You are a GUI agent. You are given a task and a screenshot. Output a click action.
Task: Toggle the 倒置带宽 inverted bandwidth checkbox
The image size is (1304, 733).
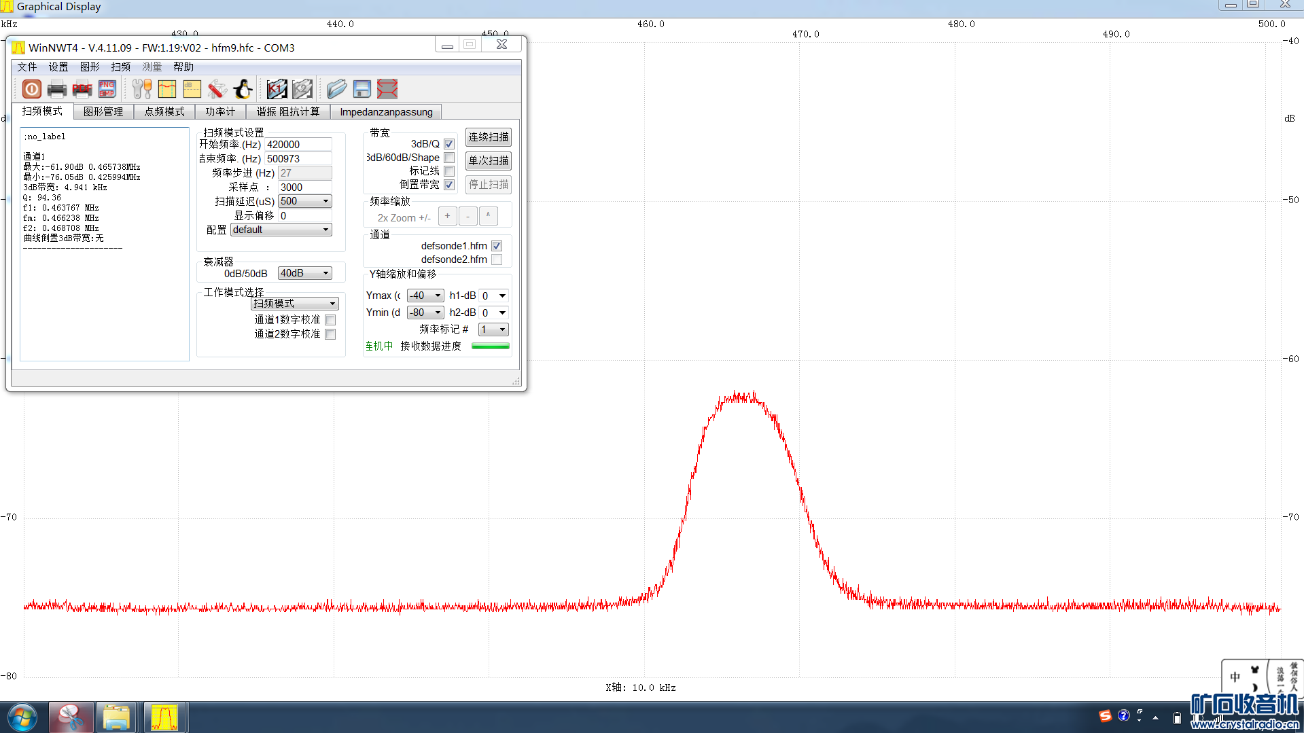pos(449,185)
